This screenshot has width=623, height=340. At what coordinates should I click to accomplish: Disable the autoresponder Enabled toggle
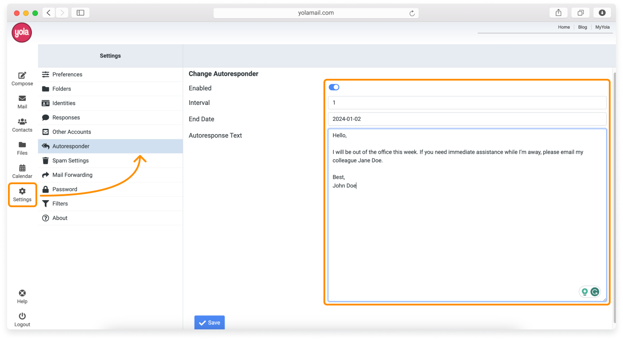334,87
